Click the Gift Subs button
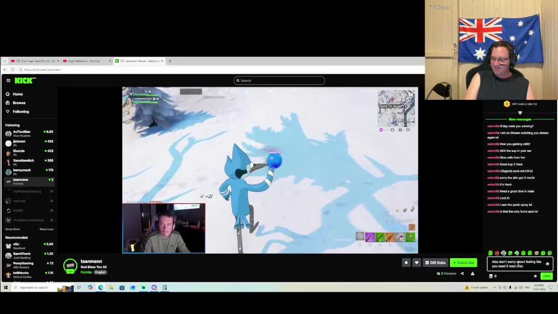Screen dimensions: 558x314 tap(436, 263)
